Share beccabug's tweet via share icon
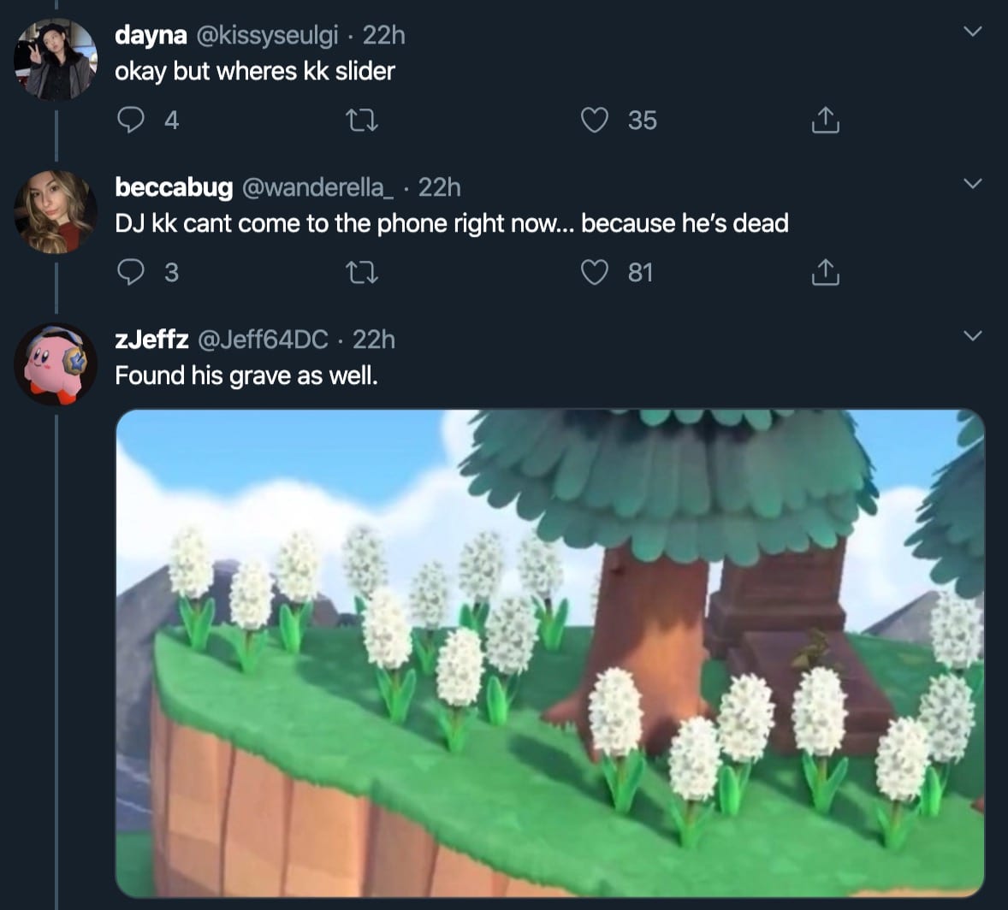The height and width of the screenshot is (910, 1008). coord(825,273)
